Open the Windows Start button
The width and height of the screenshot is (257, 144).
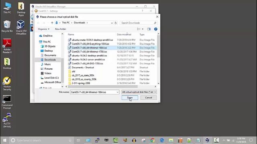5,140
